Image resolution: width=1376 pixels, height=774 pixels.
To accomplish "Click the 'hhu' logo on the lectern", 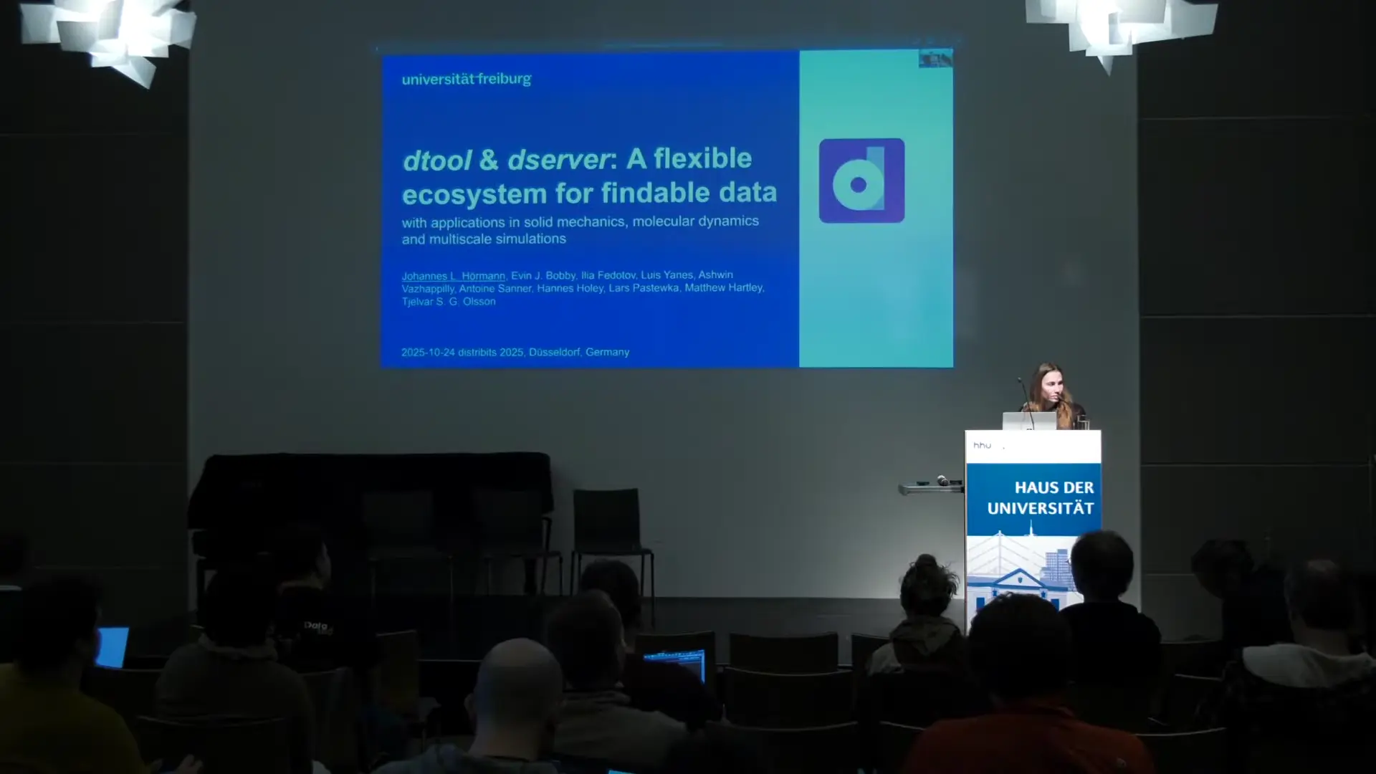I will click(x=982, y=446).
